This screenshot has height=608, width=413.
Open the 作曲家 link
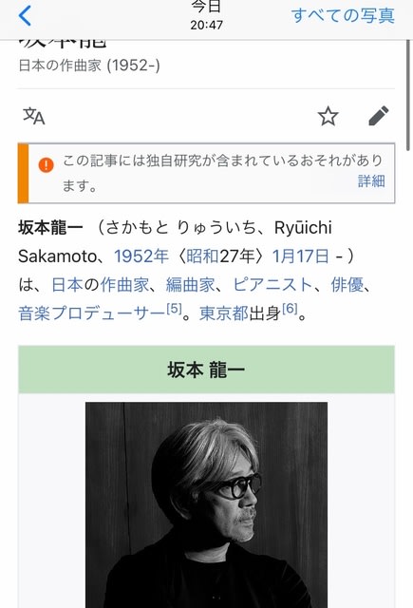tap(124, 285)
